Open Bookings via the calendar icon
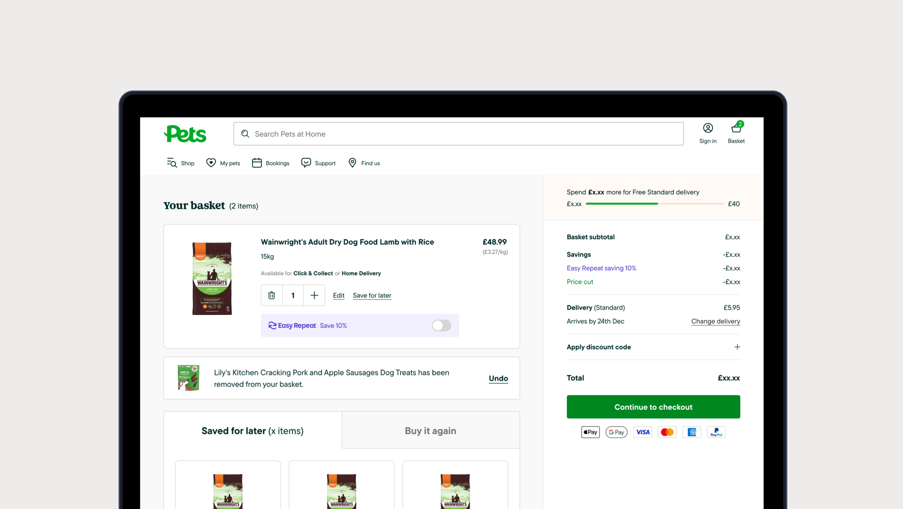 pyautogui.click(x=256, y=163)
